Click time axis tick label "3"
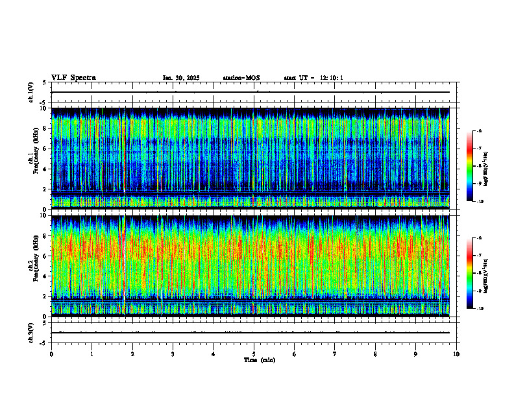 (173, 354)
